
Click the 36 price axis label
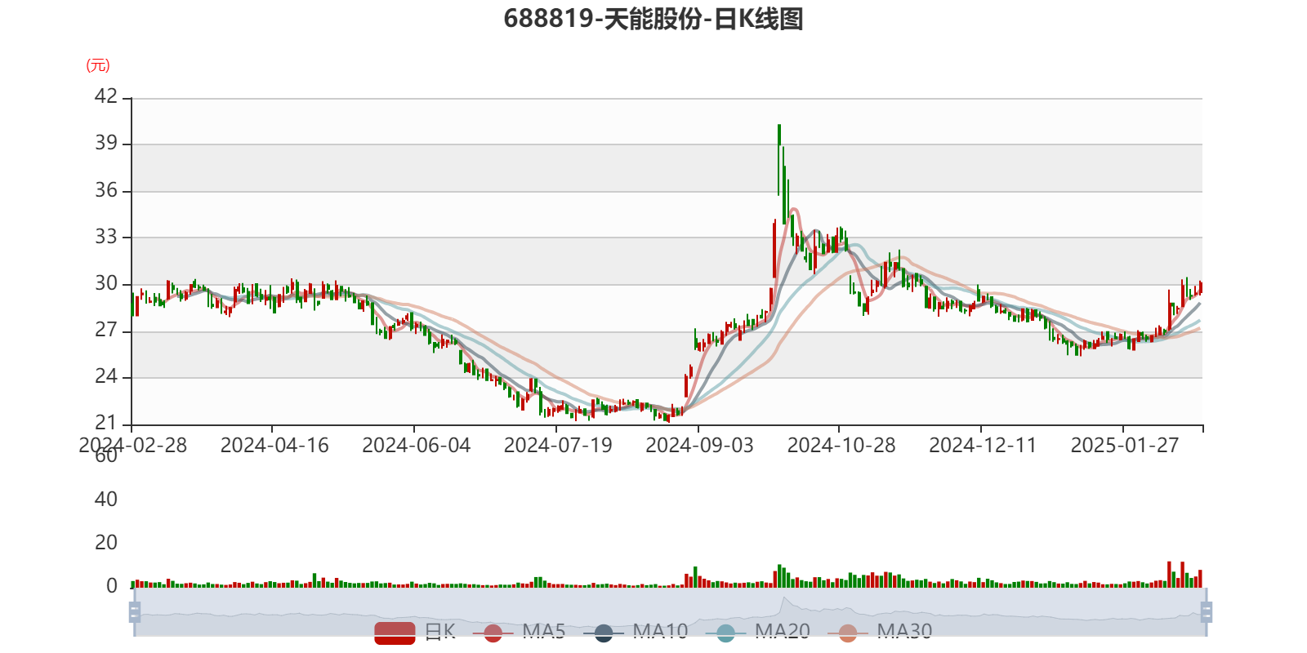[x=106, y=190]
